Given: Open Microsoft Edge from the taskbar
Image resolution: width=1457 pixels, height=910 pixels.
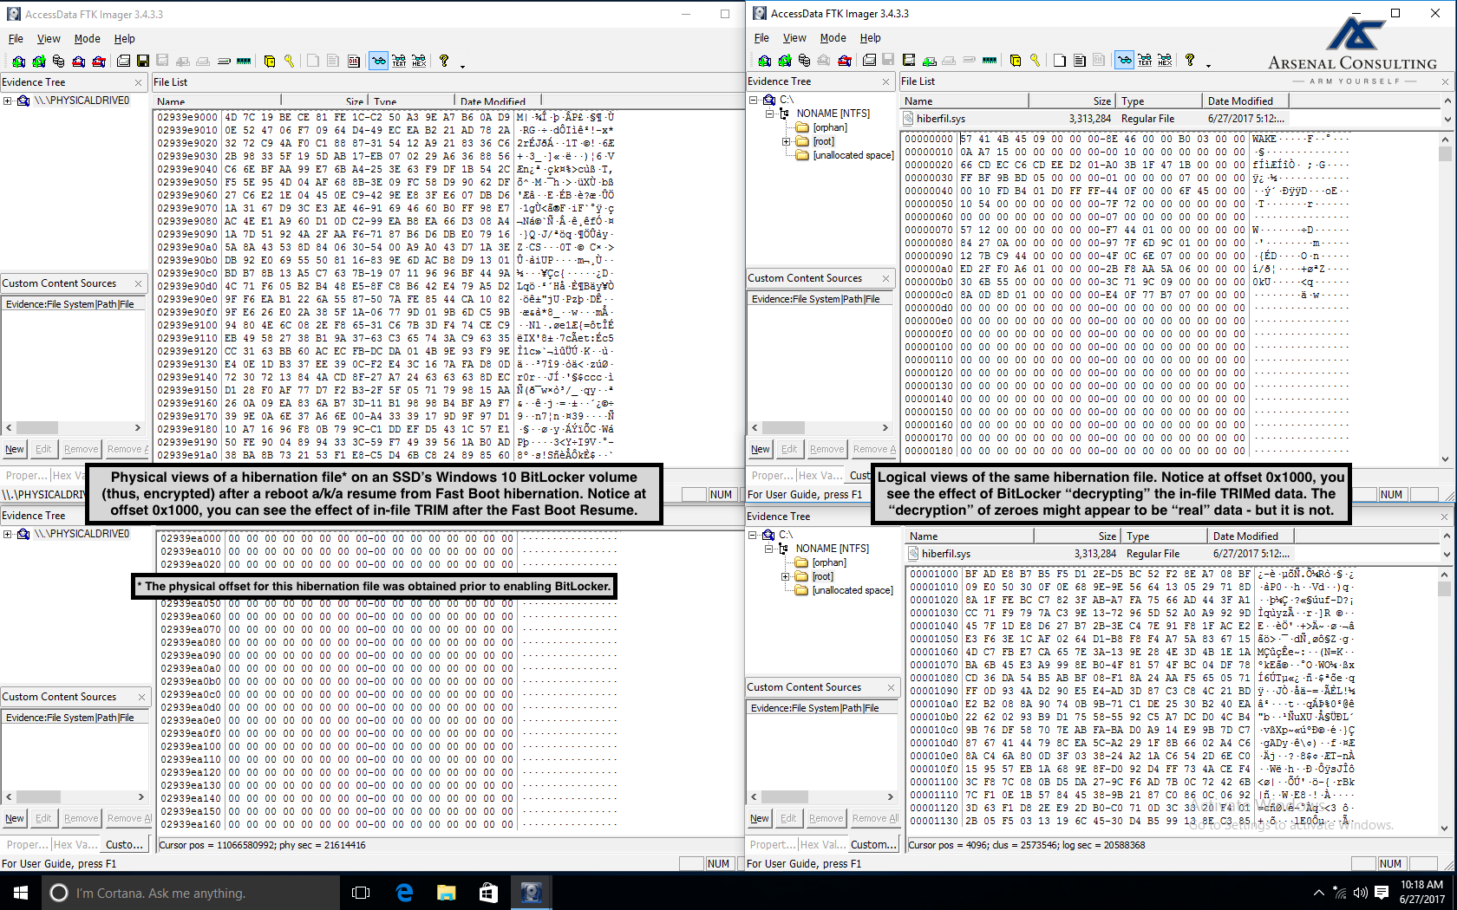Looking at the screenshot, I should [404, 892].
